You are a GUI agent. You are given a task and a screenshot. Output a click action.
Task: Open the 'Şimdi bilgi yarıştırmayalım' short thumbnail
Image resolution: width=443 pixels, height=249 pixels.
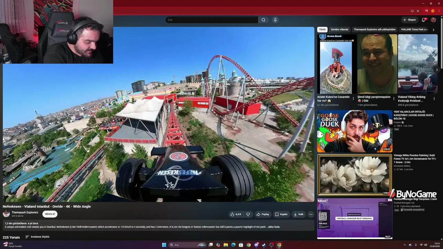coord(377,64)
